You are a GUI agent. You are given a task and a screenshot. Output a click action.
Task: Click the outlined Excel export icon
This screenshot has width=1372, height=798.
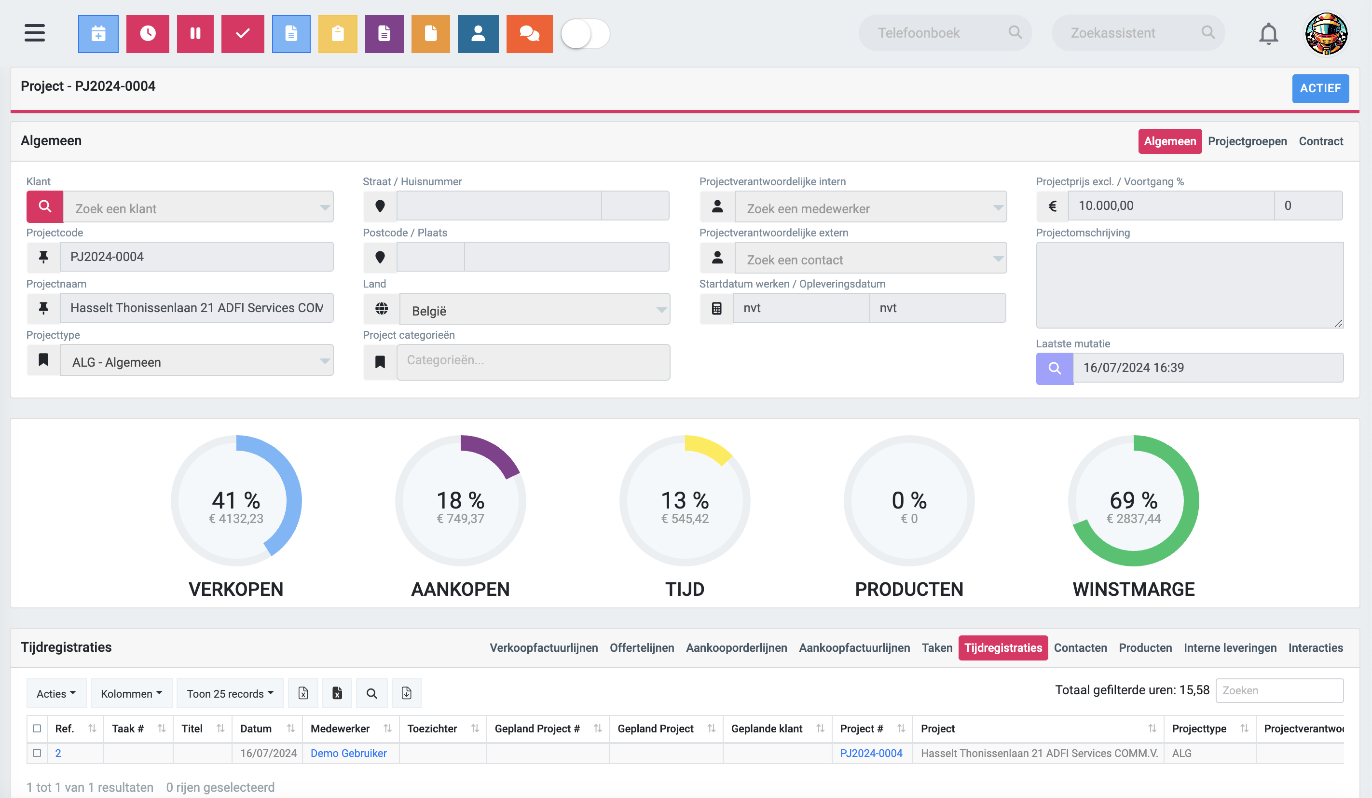(x=303, y=693)
